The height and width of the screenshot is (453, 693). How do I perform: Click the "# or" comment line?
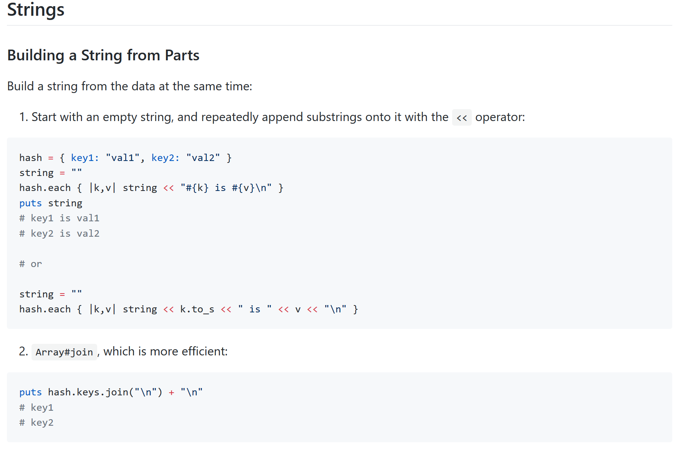(x=31, y=264)
